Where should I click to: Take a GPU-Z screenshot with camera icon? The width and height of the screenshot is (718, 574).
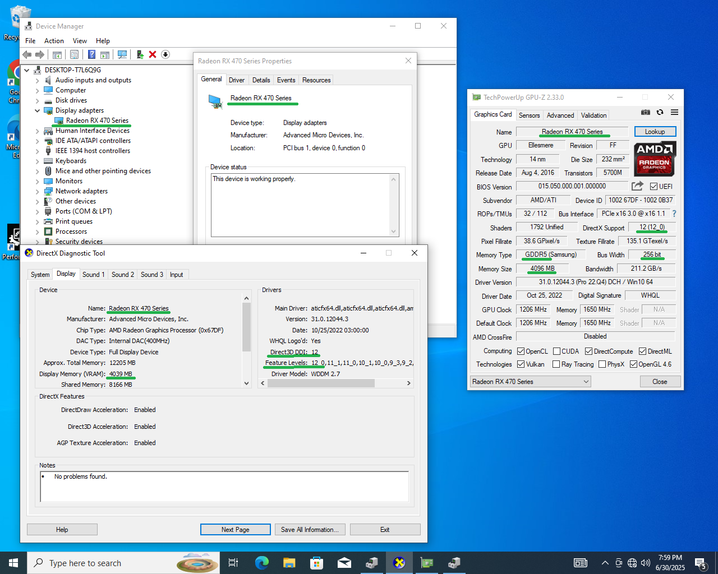click(x=646, y=113)
